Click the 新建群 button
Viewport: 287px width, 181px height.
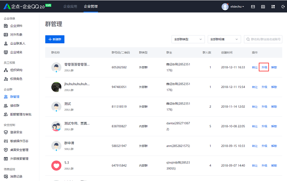pos(55,39)
